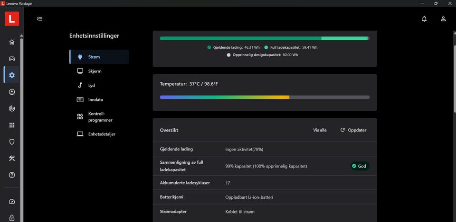Click the Full ladekapasitet light green legend dot
The width and height of the screenshot is (456, 222).
[x=266, y=47]
